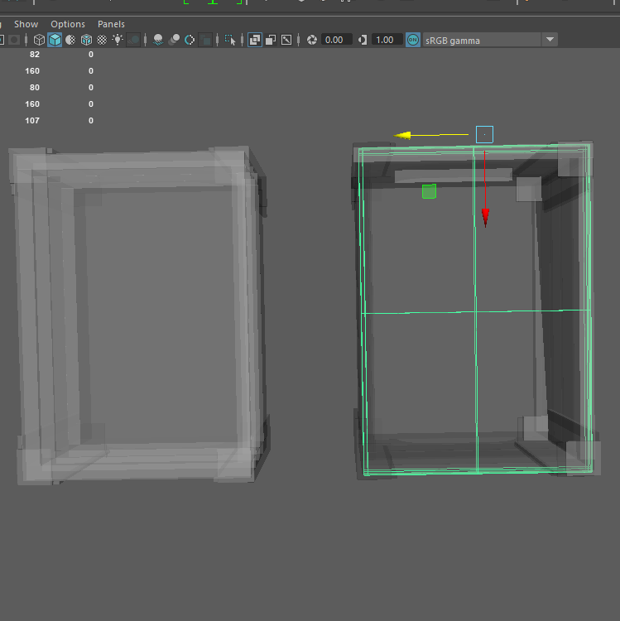Click the exposure value field 0.00

click(335, 40)
